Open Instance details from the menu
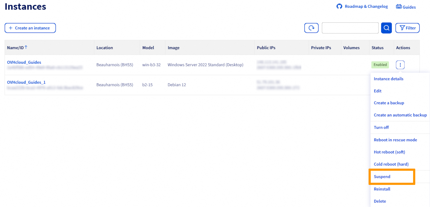 click(389, 79)
